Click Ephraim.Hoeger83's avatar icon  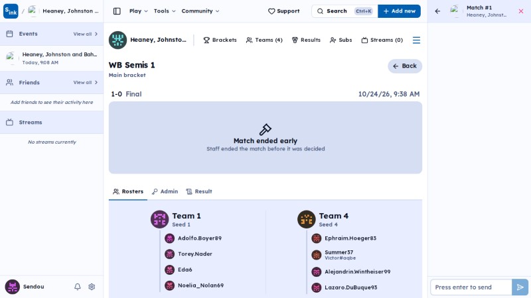pos(317,238)
